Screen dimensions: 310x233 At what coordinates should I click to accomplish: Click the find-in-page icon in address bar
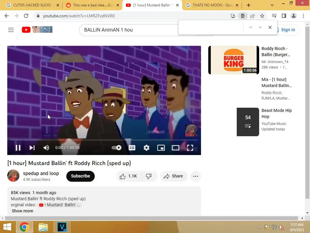pos(243,16)
